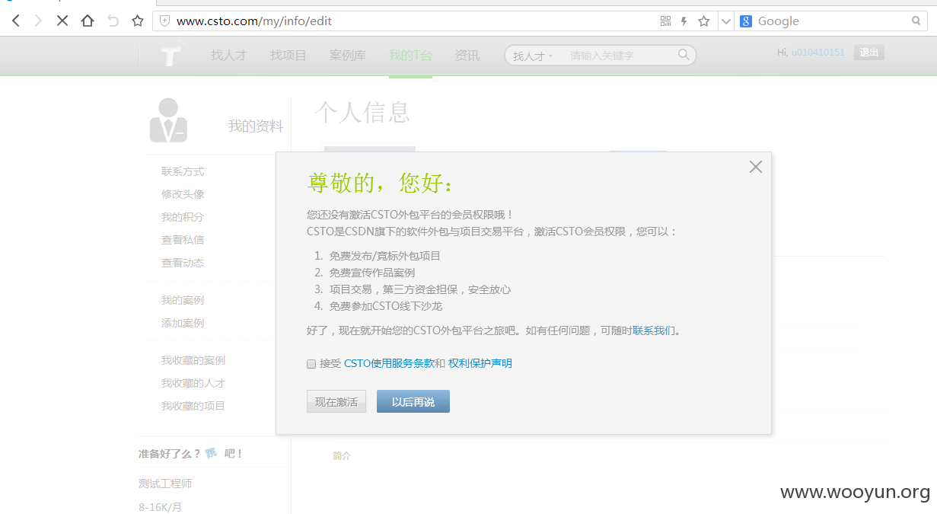Open 查看动态 in sidebar
This screenshot has height=514, width=937.
[183, 263]
